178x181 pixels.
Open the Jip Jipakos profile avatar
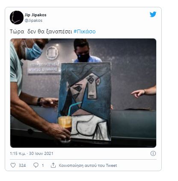coord(17,18)
